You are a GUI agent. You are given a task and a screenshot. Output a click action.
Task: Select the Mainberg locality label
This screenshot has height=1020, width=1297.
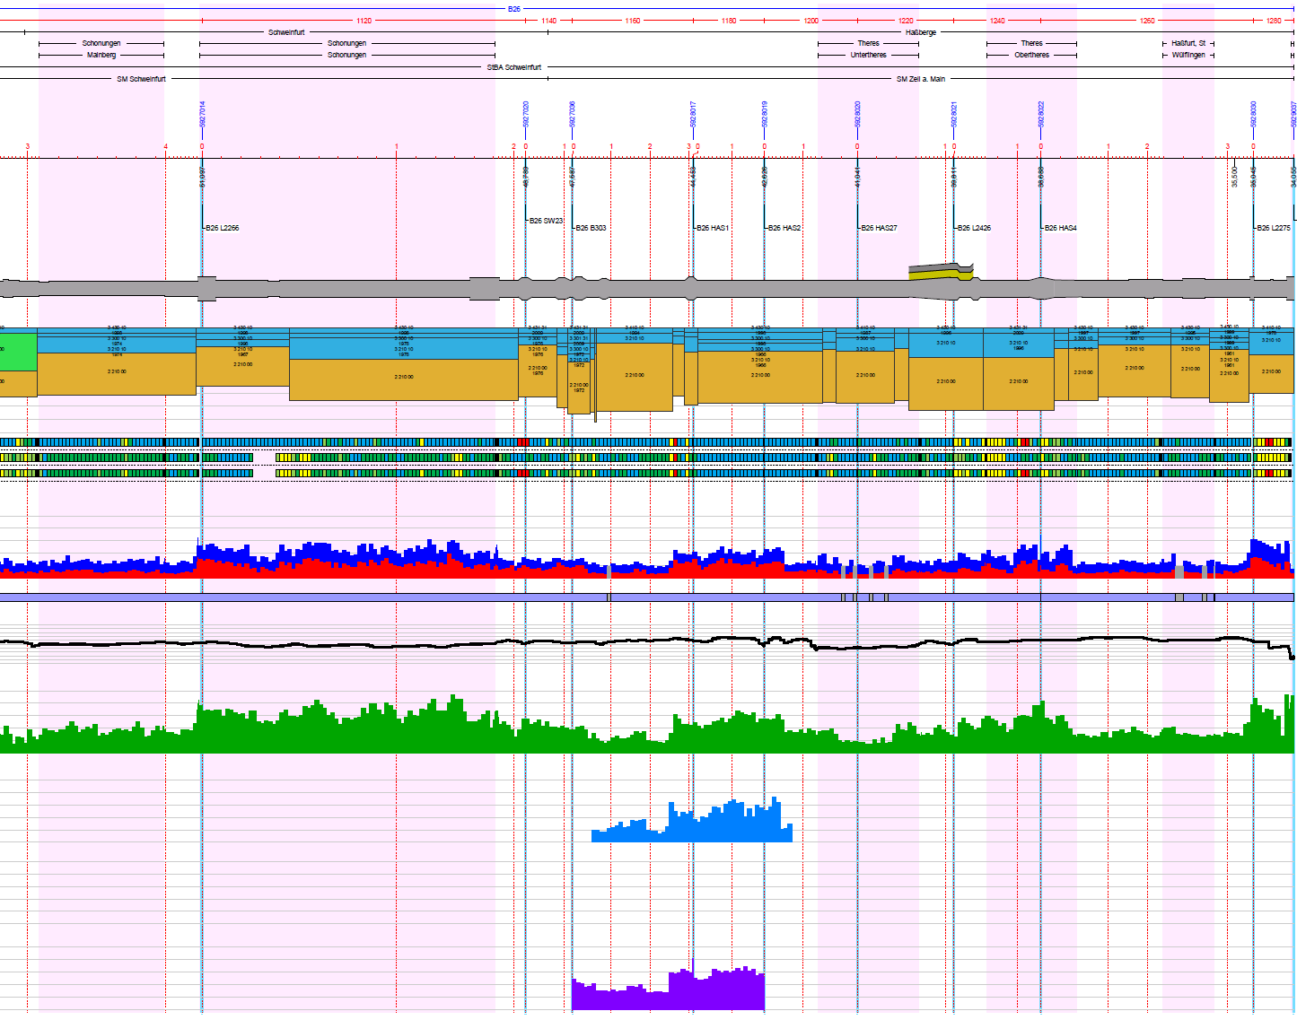click(101, 55)
